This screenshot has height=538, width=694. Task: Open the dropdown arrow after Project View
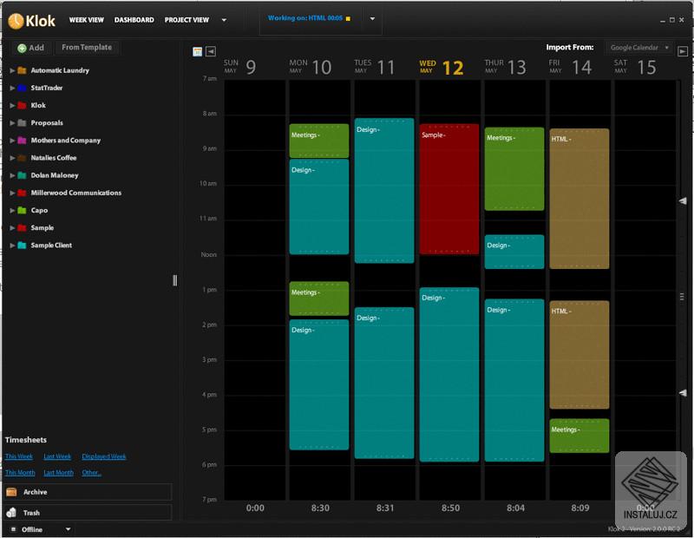tap(224, 20)
